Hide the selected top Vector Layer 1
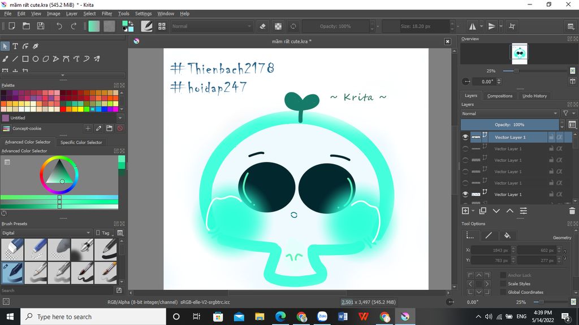This screenshot has height=325, width=579. pyautogui.click(x=465, y=137)
